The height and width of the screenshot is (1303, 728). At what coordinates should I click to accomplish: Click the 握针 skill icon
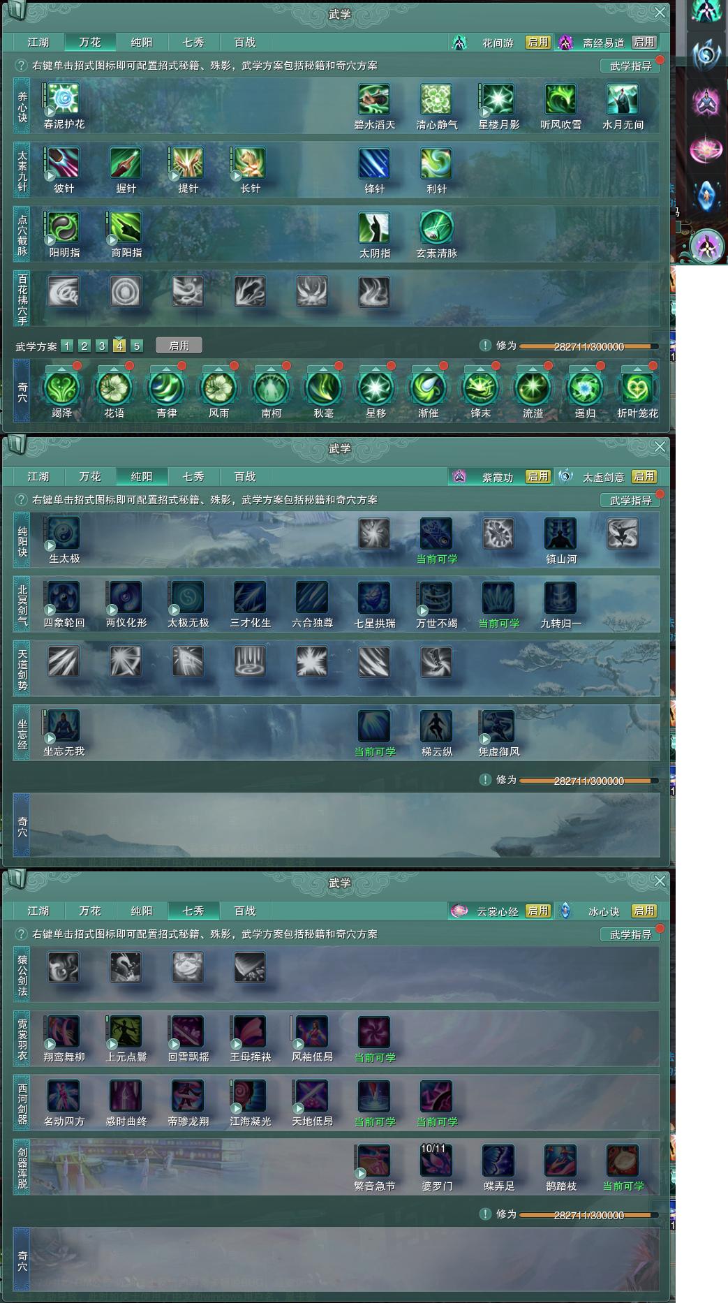tap(126, 164)
